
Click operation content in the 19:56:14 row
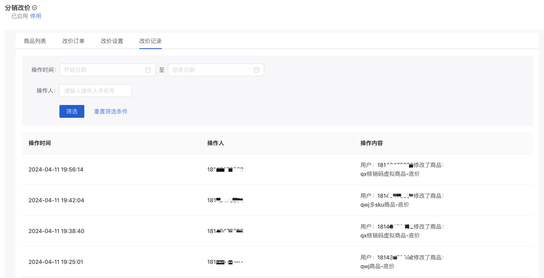pyautogui.click(x=402, y=170)
